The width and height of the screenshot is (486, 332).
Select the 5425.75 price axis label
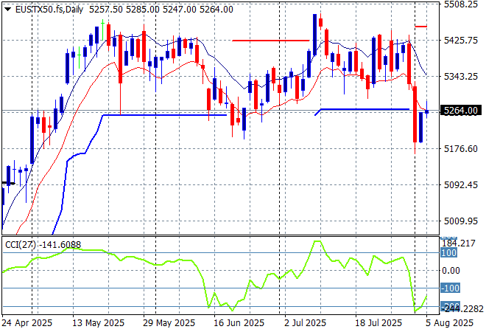461,41
